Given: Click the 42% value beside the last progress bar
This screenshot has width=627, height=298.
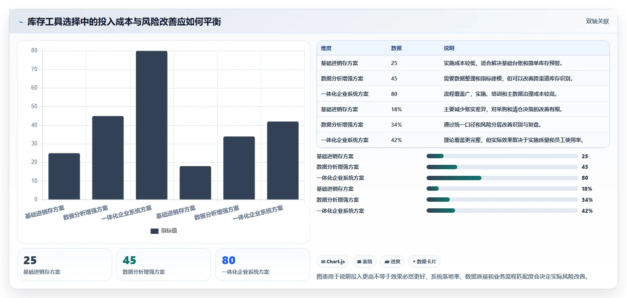Looking at the screenshot, I should point(587,211).
